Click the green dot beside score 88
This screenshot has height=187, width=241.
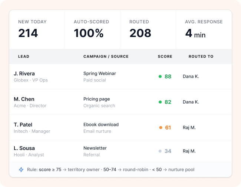pyautogui.click(x=160, y=76)
